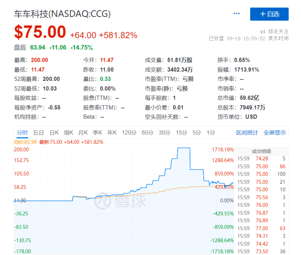Click the 成交量 value 51.81万股
The height and width of the screenshot is (255, 301).
180,60
